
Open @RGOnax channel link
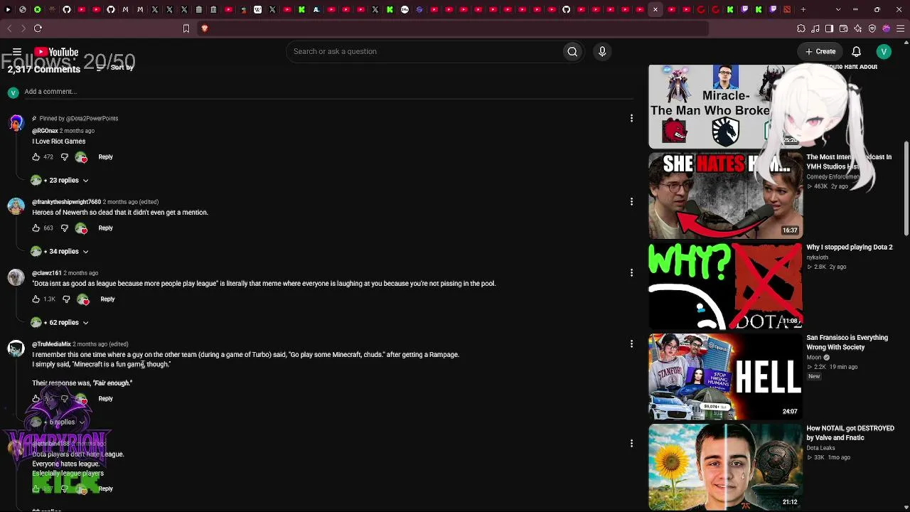[x=45, y=131]
